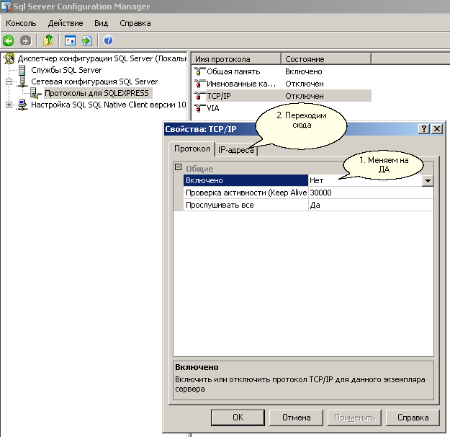Screen dimensions: 450x437
Task: Open the Действие menu
Action: pos(65,23)
